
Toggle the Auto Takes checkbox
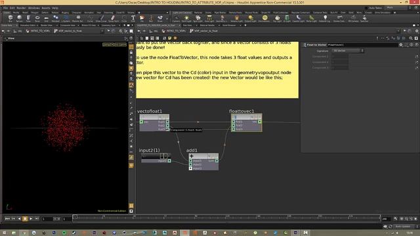[x=367, y=8]
